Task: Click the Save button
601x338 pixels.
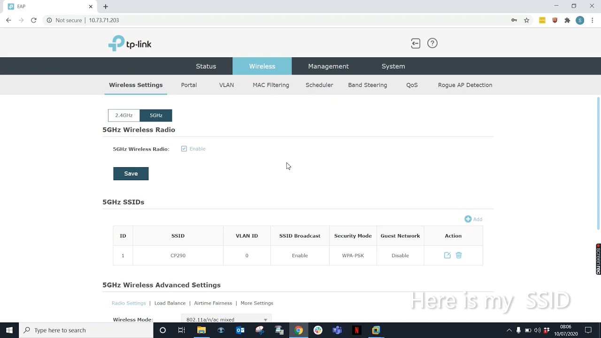Action: click(x=131, y=174)
